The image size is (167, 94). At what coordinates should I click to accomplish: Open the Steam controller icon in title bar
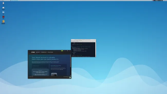[67, 51]
